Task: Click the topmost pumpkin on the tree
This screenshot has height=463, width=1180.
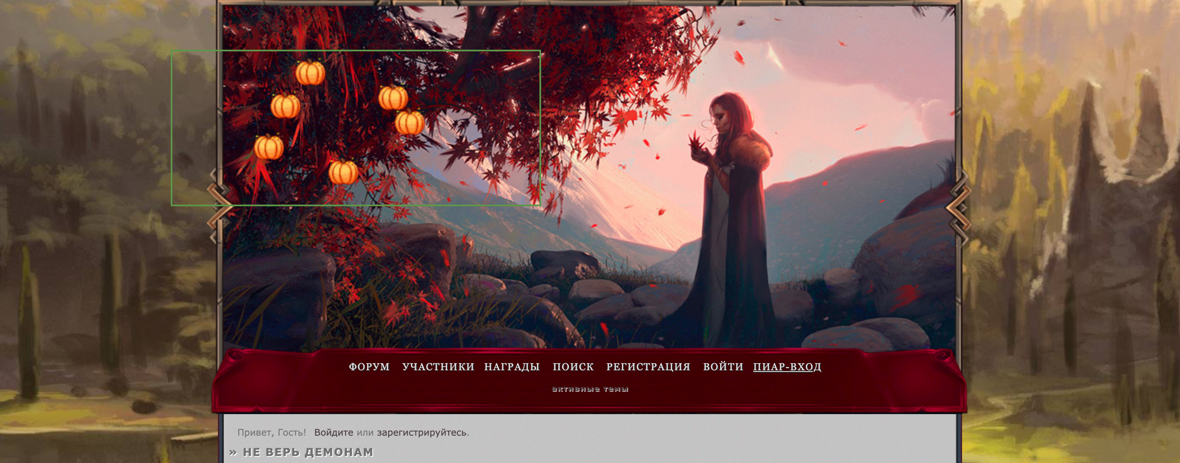Action: click(x=310, y=73)
